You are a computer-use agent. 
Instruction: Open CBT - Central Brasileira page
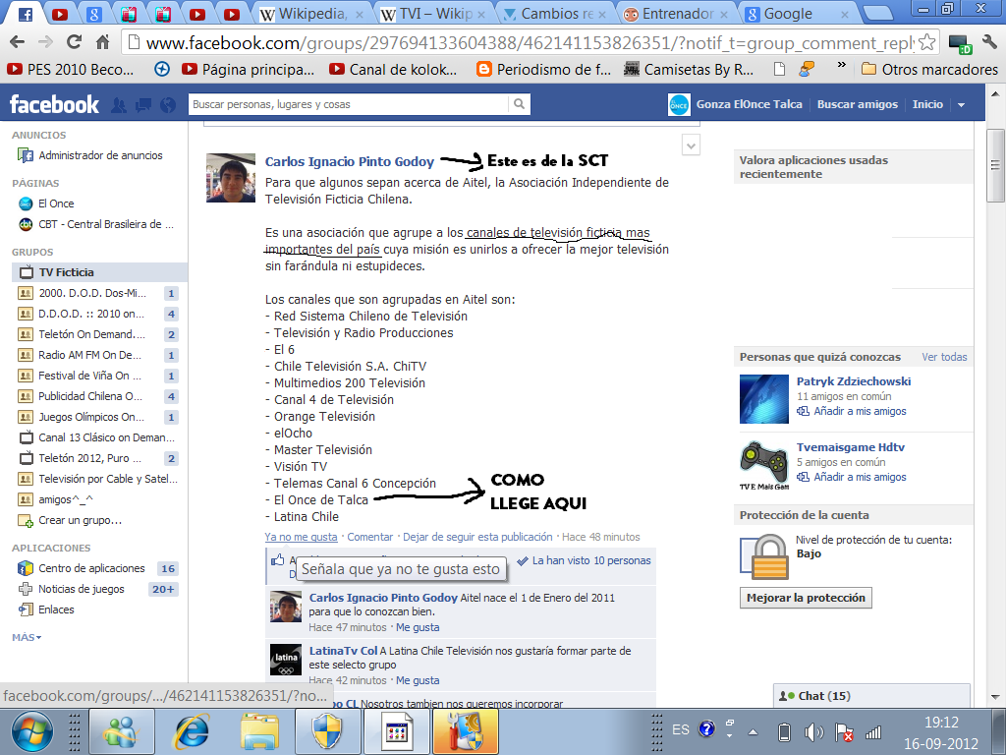coord(106,224)
